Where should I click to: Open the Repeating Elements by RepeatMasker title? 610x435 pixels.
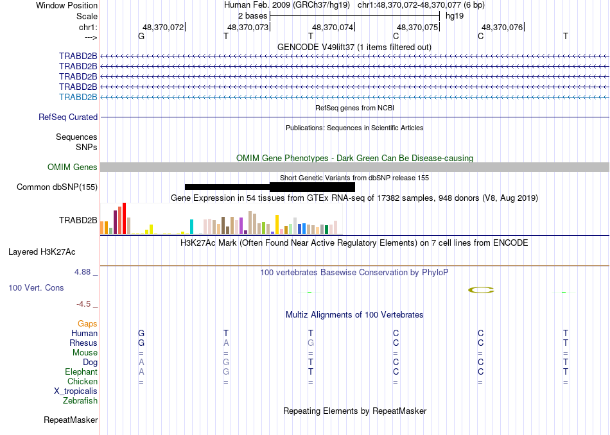355,411
